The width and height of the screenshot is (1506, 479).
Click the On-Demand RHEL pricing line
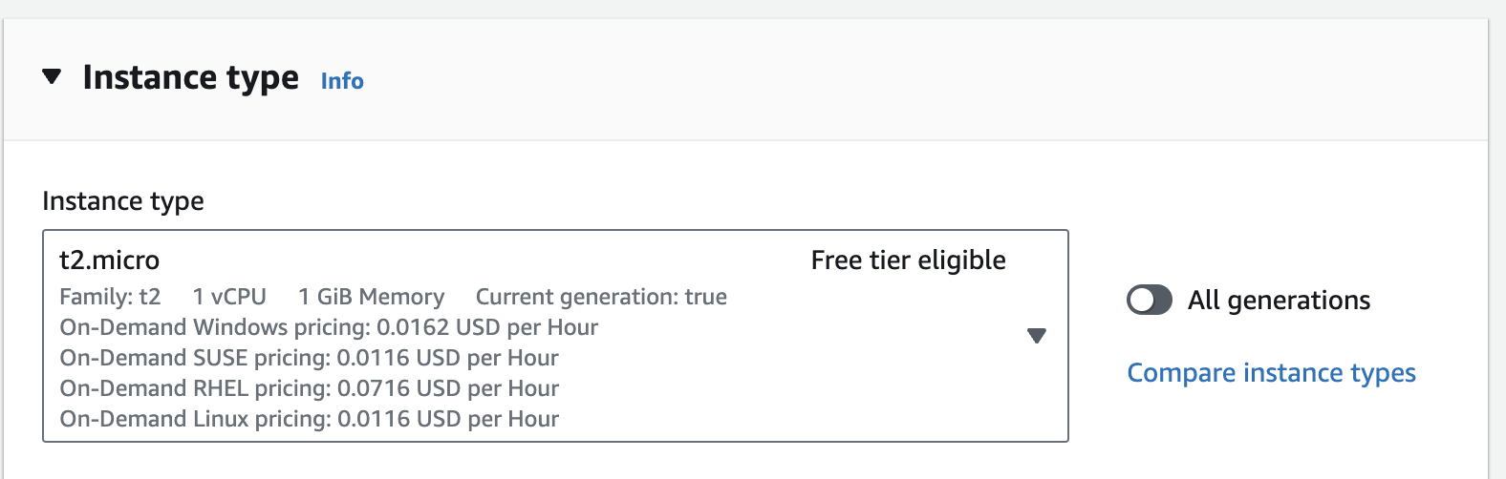(309, 389)
